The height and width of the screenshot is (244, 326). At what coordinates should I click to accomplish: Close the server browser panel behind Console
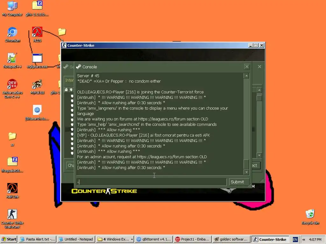click(x=259, y=67)
